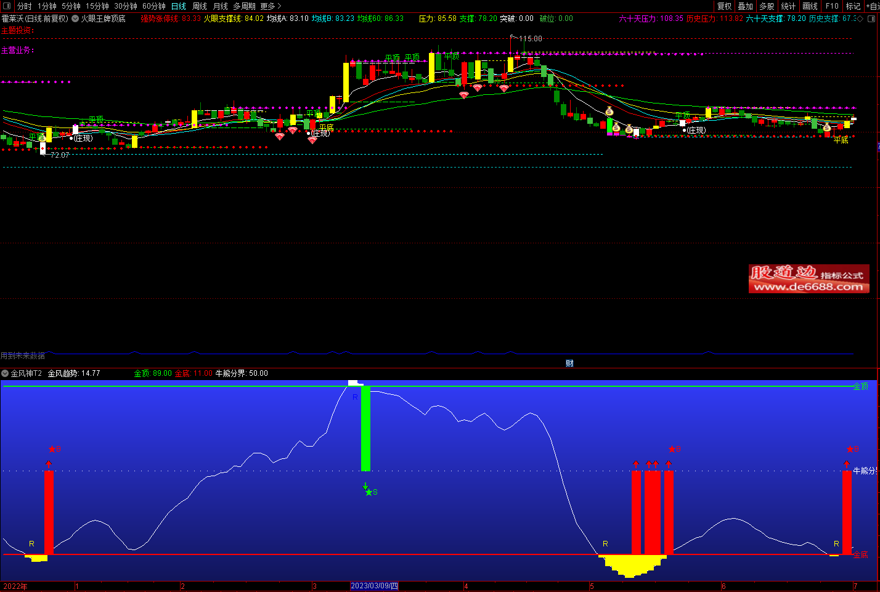The image size is (880, 592).
Task: Click the 72.07 low price label
Action: pos(60,155)
